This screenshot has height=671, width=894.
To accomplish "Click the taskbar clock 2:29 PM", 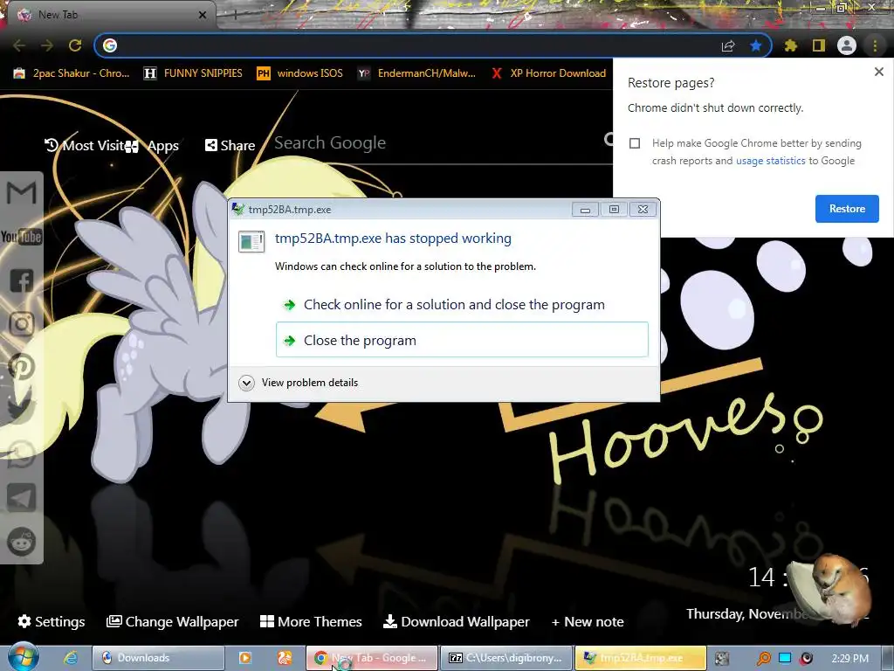I will [849, 659].
